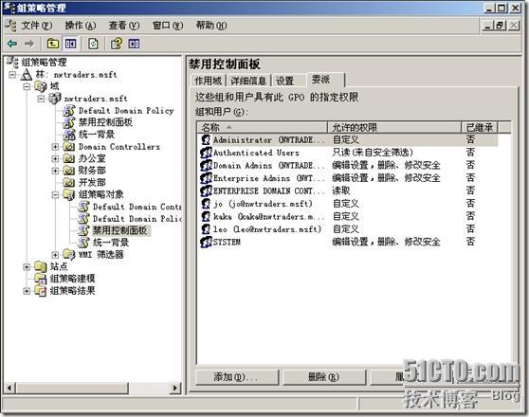This screenshot has width=529, height=417.
Task: Select Default Domain Contr... under 组策略对象
Action: click(x=137, y=207)
